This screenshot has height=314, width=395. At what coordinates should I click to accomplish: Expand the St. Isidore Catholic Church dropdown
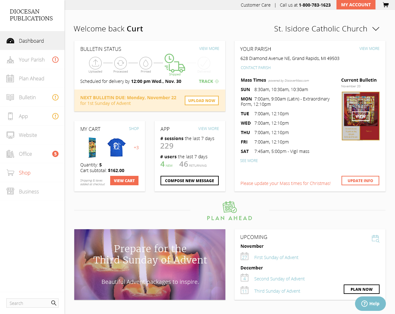(376, 29)
